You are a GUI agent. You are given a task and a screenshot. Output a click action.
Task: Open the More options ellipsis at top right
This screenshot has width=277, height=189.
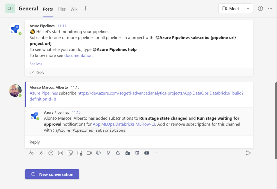pyautogui.click(x=270, y=8)
